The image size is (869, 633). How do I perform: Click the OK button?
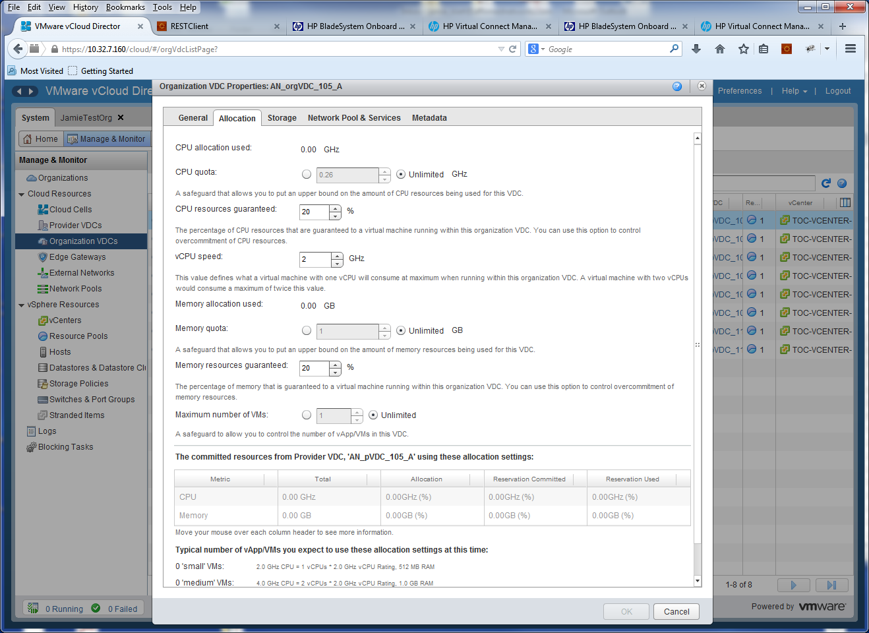point(626,612)
